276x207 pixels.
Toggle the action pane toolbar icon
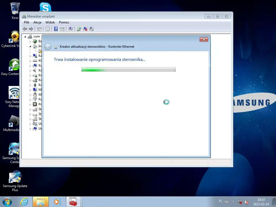pos(62,29)
